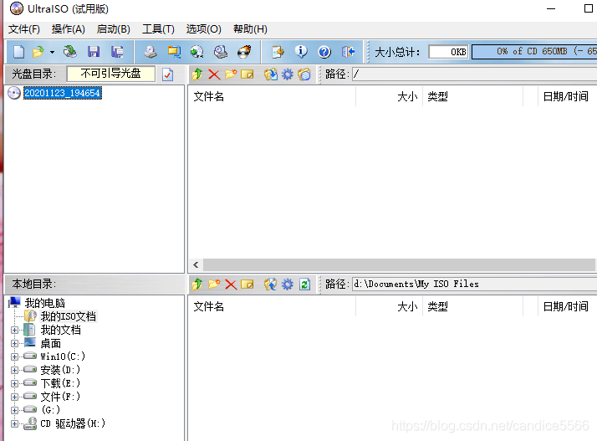Select the 20201123_194654 disc tree item
This screenshot has height=441, width=597.
[62, 94]
